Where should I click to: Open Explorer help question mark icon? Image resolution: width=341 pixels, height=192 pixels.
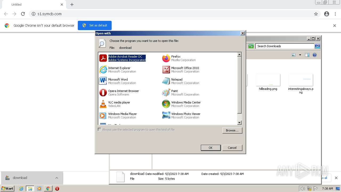(x=315, y=55)
